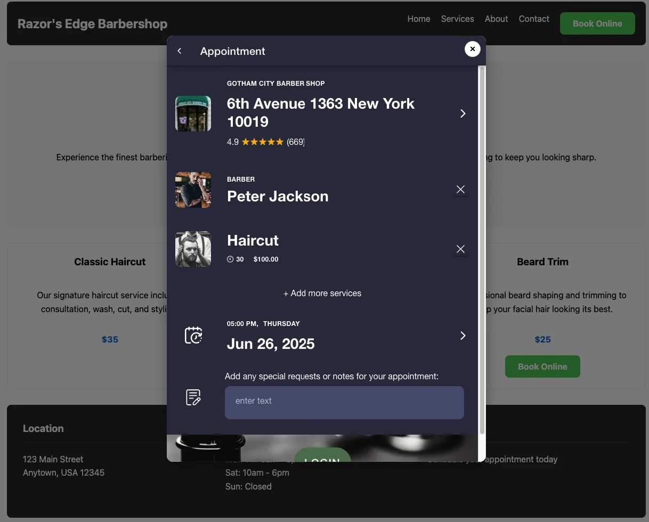Click the 123 Main Street address text
Screen dimensions: 649x522
pos(53,460)
